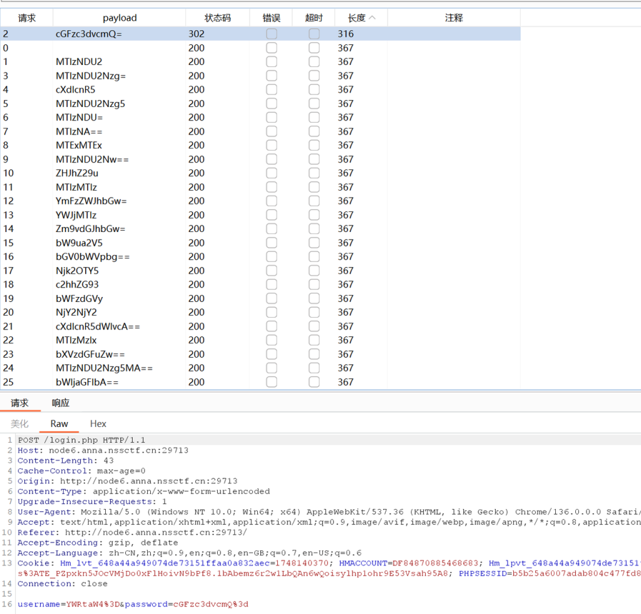Toggle sort arrow on 长度 column
This screenshot has width=641, height=614.
coord(372,18)
